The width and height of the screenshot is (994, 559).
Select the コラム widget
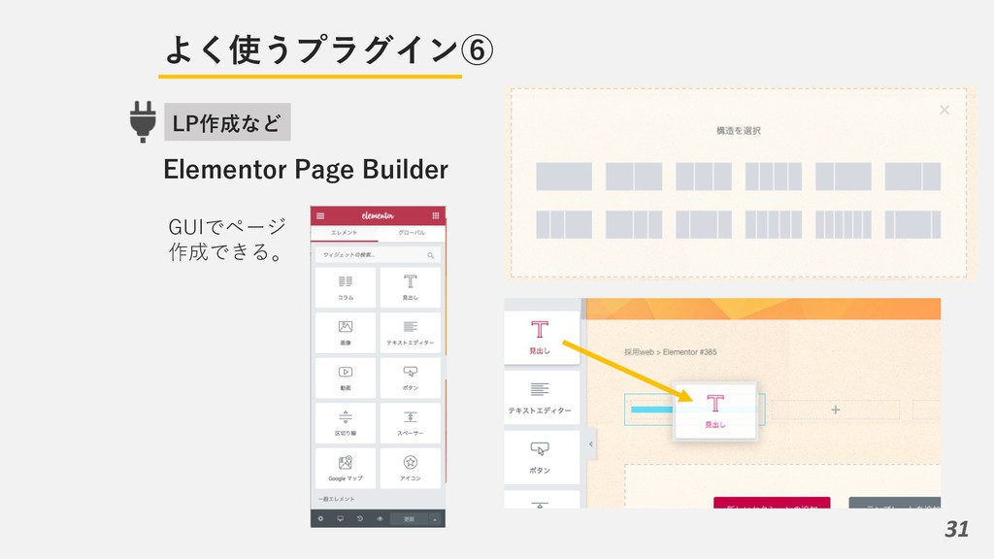pyautogui.click(x=346, y=287)
